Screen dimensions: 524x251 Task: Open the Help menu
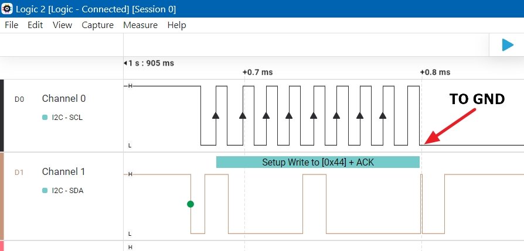pos(176,25)
